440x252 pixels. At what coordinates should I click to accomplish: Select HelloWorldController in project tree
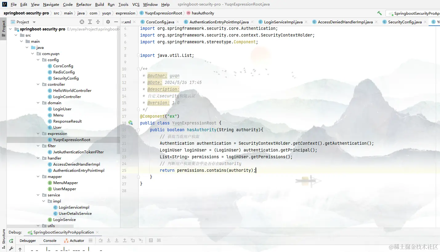click(x=72, y=91)
